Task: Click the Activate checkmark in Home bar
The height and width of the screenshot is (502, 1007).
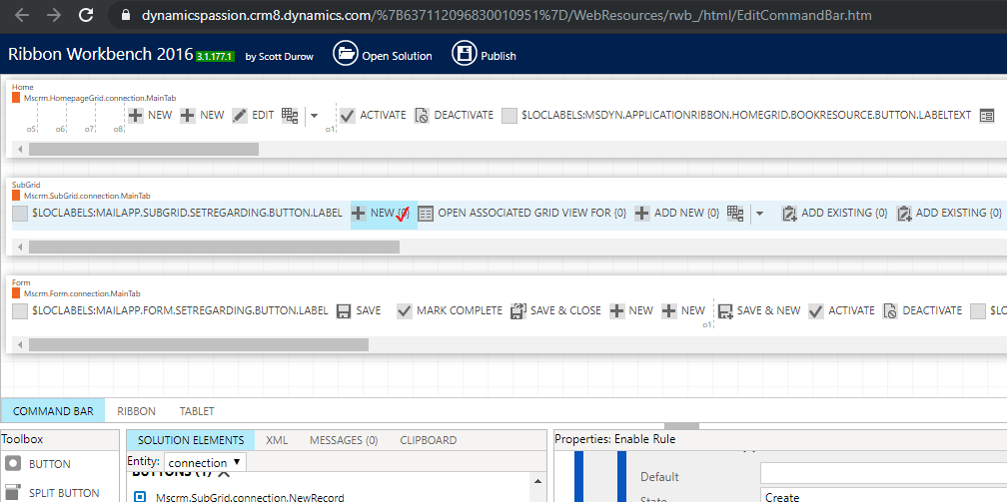Action: pyautogui.click(x=348, y=116)
